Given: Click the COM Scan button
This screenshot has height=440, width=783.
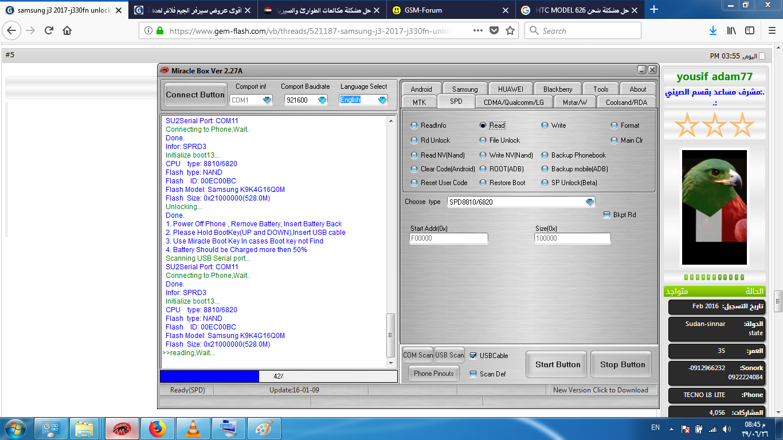Looking at the screenshot, I should 418,355.
